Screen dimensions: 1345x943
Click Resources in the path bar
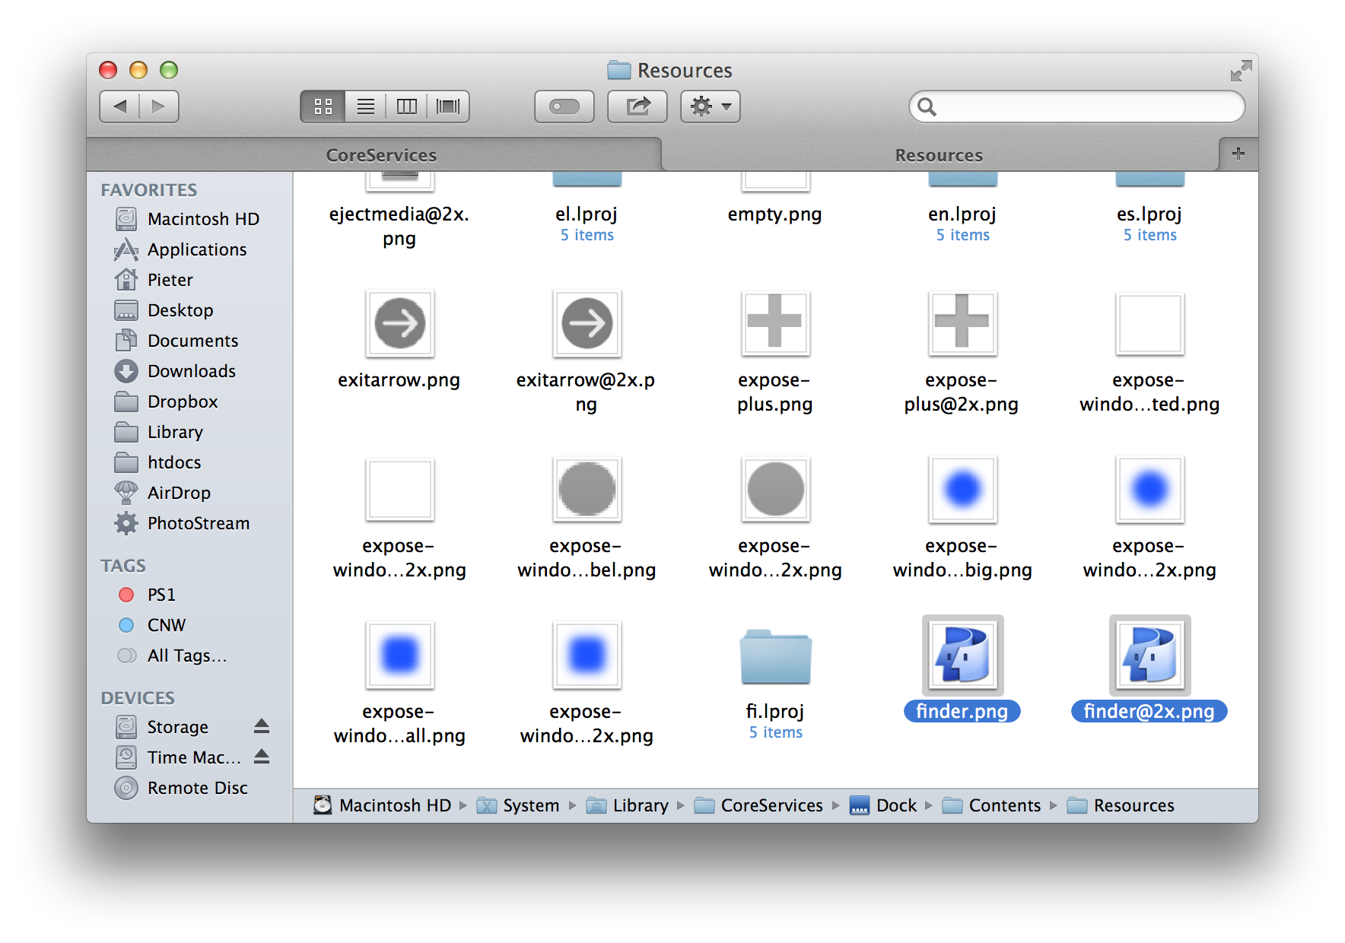pos(1120,805)
